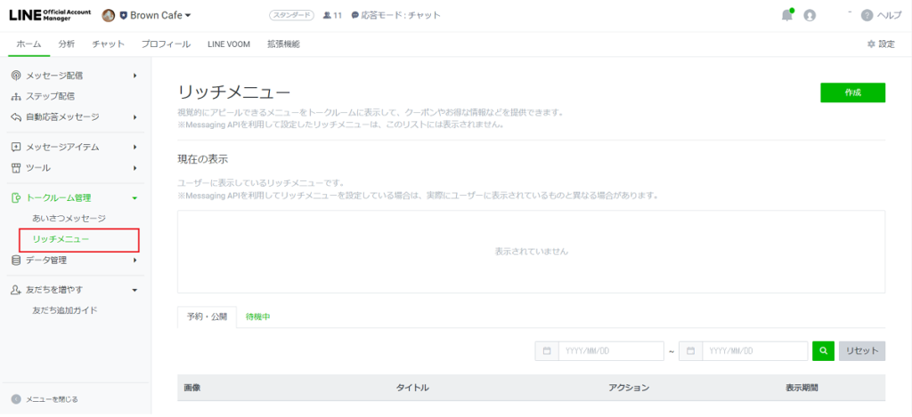Click the notification bell icon
912x417 pixels.
(786, 15)
